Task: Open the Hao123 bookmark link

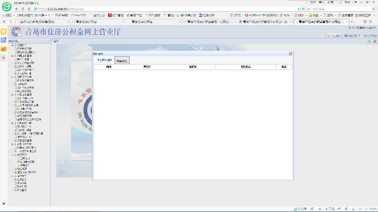Action: (x=77, y=15)
